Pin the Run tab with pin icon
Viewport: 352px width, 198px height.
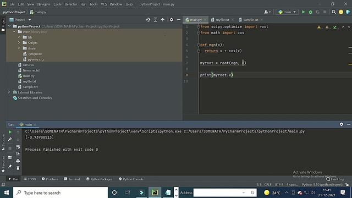click(x=10, y=166)
